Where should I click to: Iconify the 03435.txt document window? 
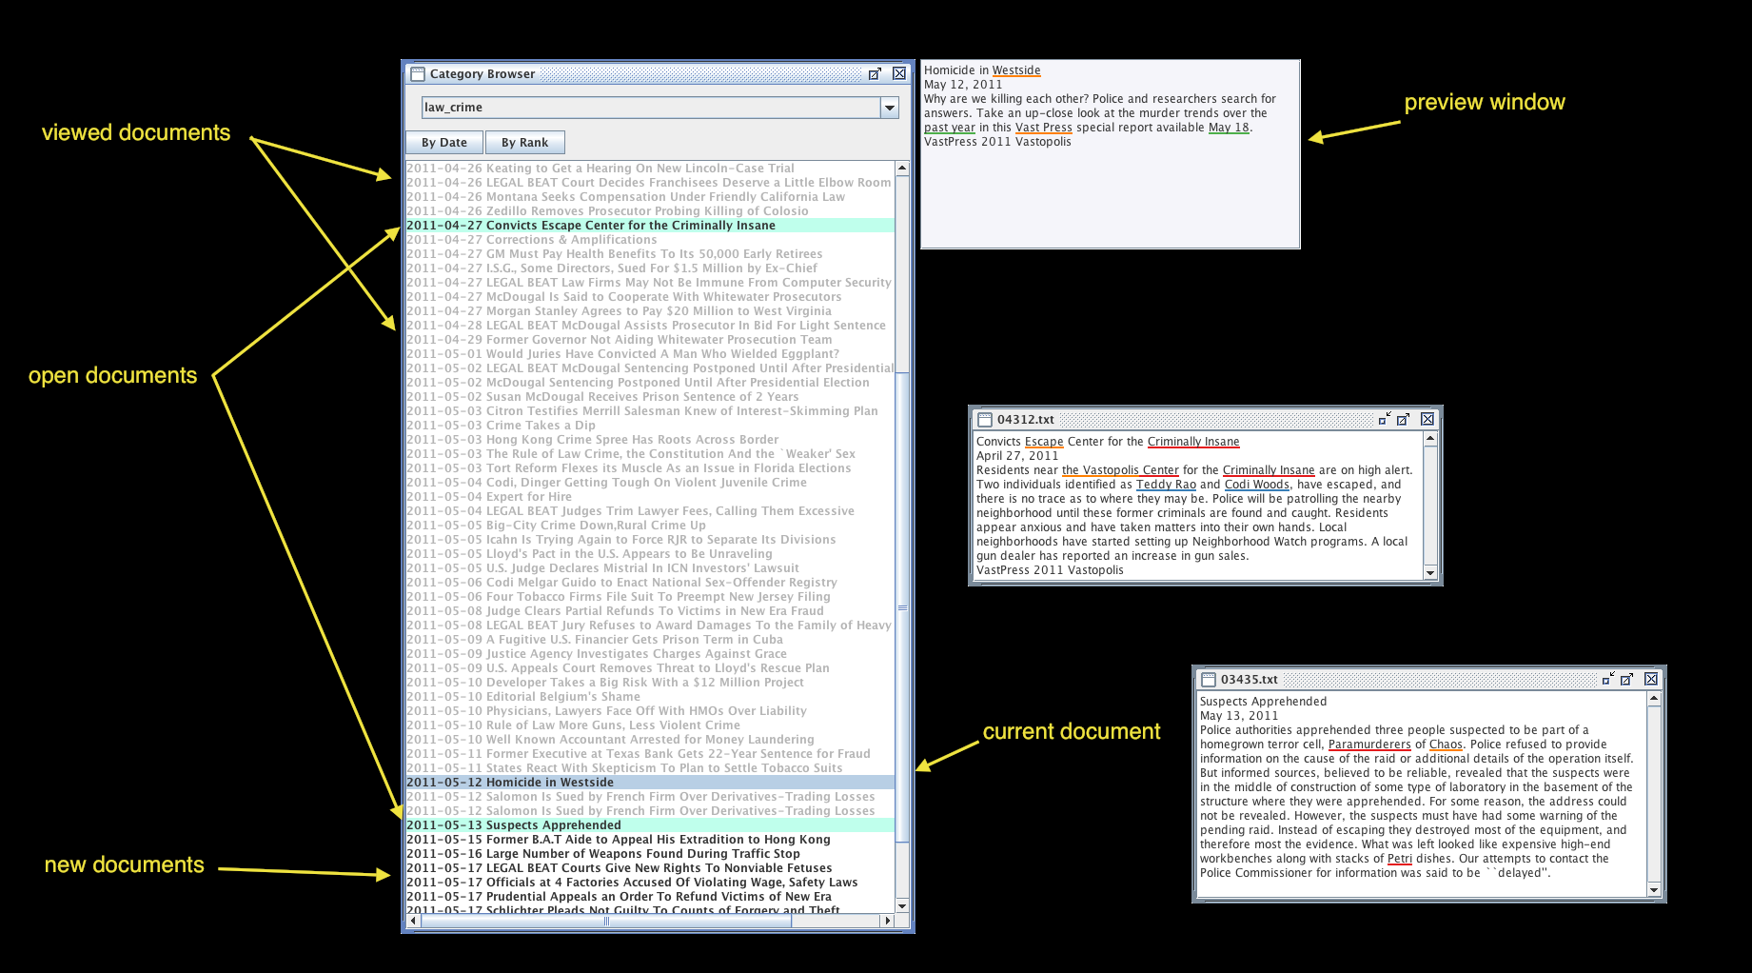click(x=1607, y=679)
